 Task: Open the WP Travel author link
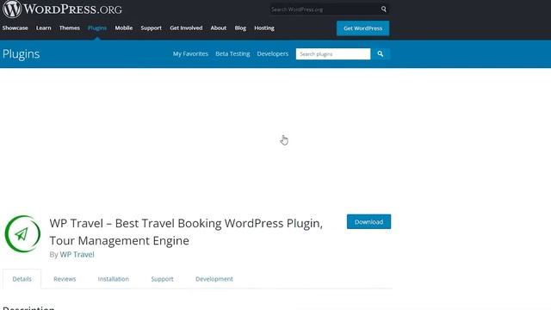coord(77,255)
